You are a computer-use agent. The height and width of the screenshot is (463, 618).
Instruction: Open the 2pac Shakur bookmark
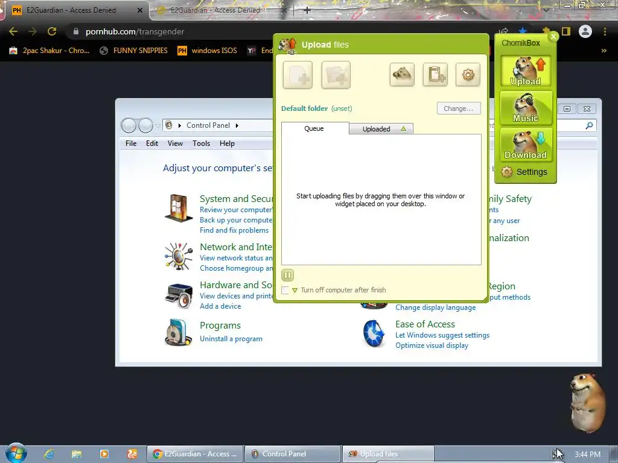(49, 51)
